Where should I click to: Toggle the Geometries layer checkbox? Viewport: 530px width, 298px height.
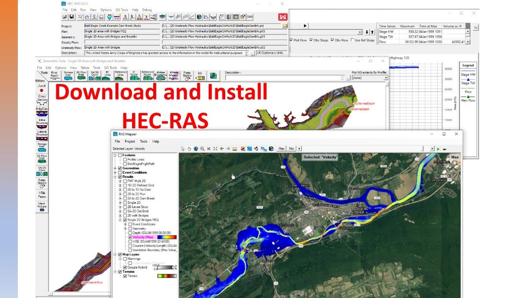pyautogui.click(x=120, y=168)
